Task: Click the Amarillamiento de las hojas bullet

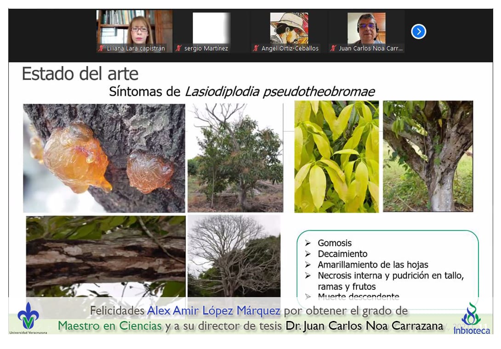Action: (373, 265)
